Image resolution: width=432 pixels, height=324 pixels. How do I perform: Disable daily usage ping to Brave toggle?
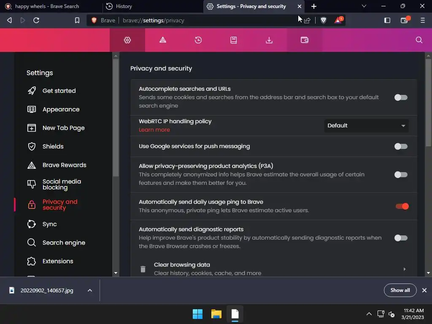click(x=402, y=206)
